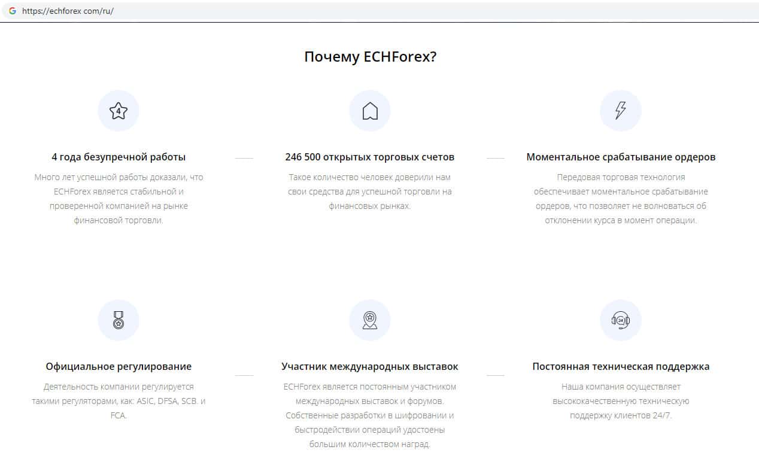Click "Официальное регулирование" heading
The height and width of the screenshot is (474, 759).
coord(119,366)
